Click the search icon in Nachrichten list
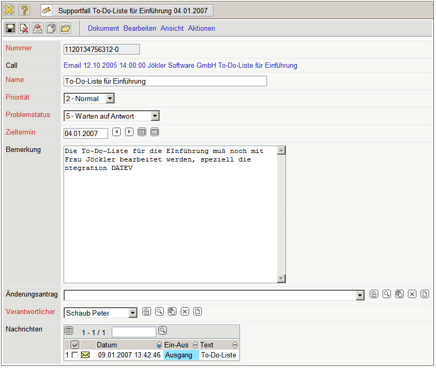436x368 pixels. point(163,331)
